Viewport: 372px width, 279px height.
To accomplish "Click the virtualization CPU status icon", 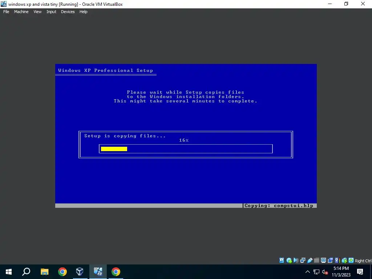I will click(x=337, y=260).
